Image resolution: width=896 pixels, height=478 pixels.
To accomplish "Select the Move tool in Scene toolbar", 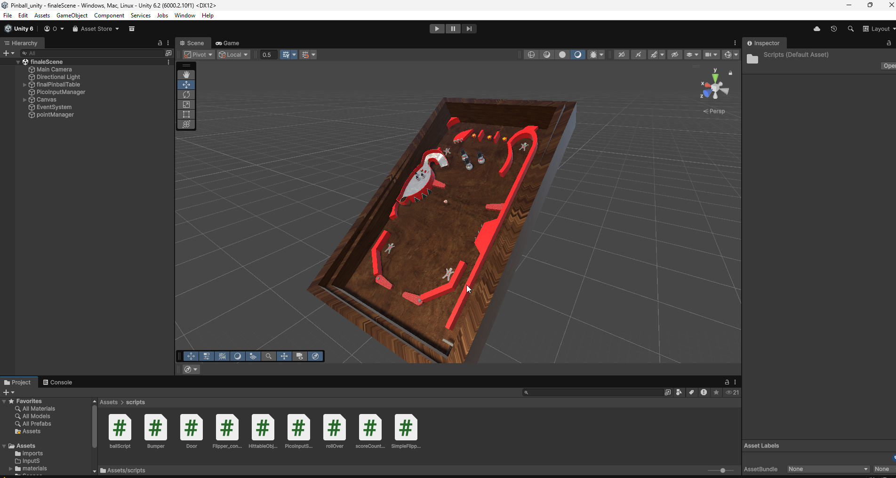I will point(186,85).
